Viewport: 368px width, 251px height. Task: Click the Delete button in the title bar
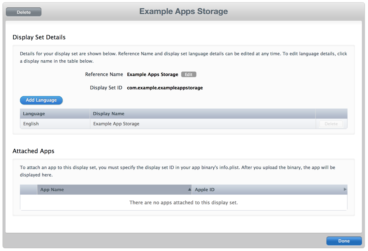pos(24,12)
